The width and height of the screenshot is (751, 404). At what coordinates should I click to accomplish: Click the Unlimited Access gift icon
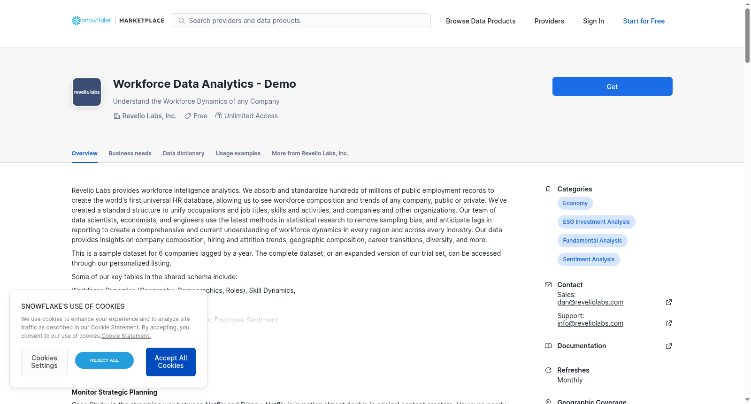click(x=219, y=115)
